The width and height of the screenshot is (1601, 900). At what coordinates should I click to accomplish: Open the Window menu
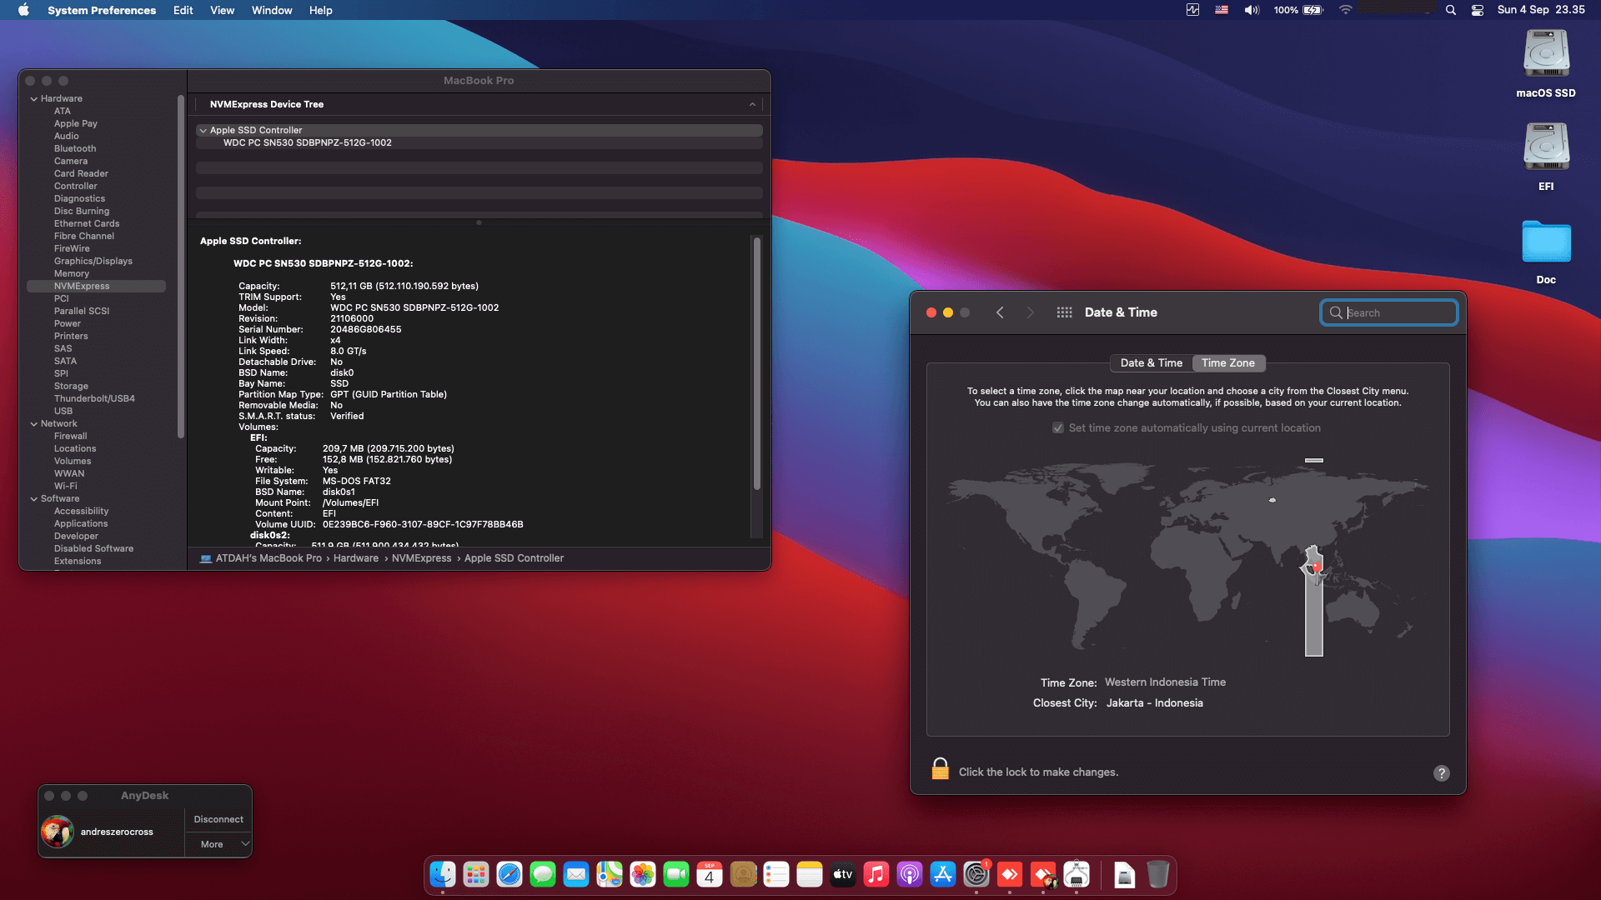click(x=272, y=10)
